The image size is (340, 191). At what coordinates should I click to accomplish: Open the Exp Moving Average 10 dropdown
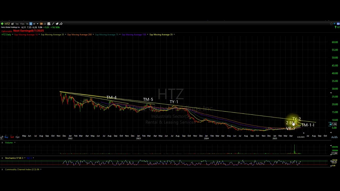(x=39, y=34)
